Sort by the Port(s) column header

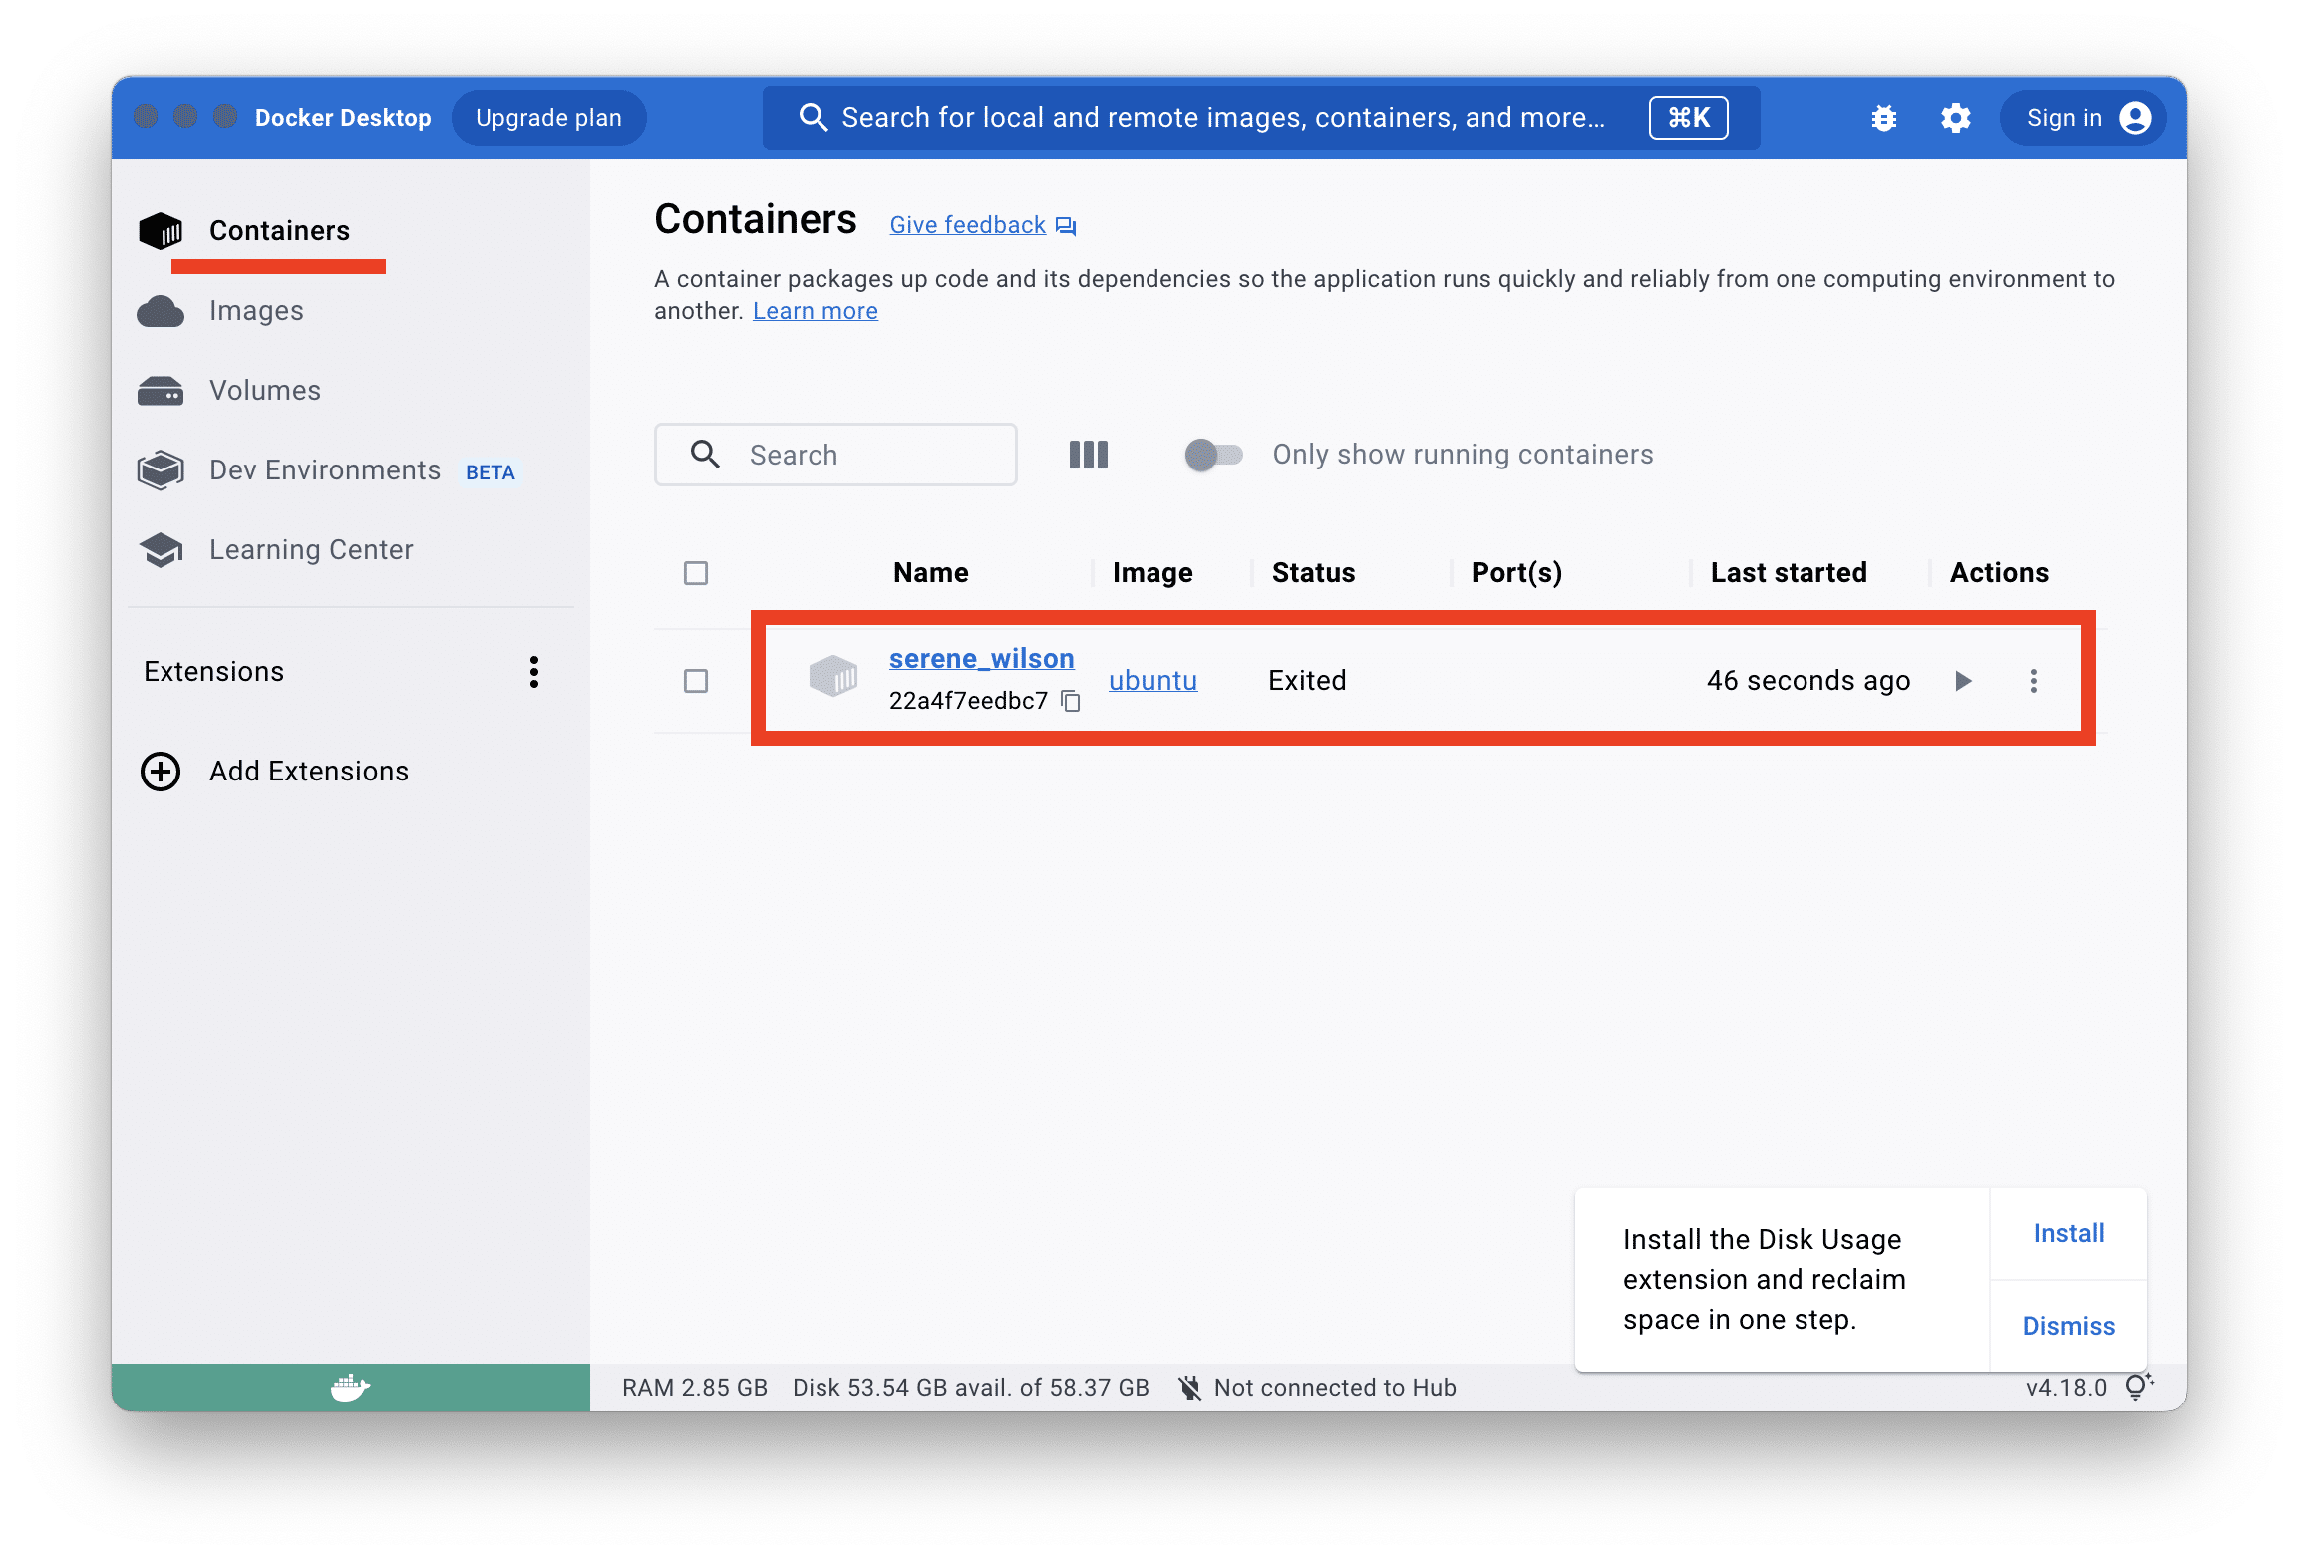[x=1516, y=573]
